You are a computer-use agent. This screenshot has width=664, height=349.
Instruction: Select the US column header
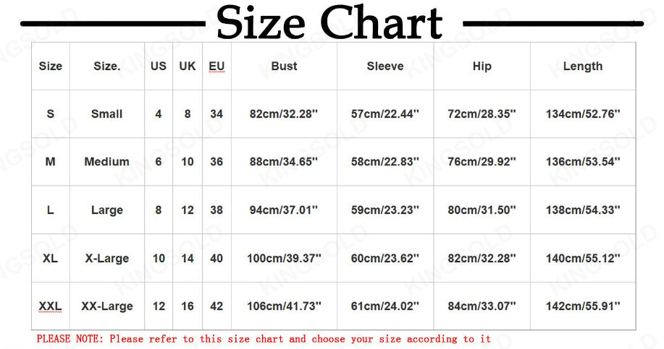click(159, 66)
